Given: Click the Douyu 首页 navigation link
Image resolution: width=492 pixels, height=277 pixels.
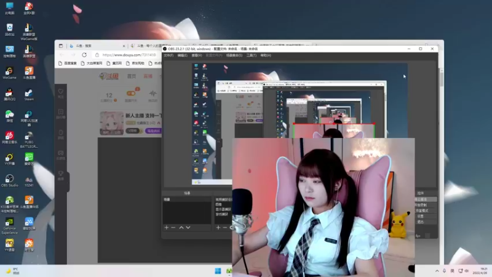Looking at the screenshot, I should tap(132, 76).
